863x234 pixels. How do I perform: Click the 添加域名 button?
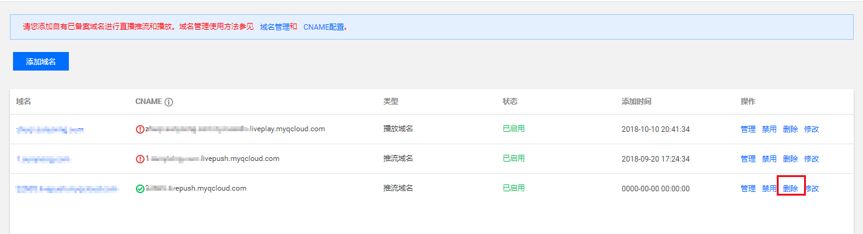click(41, 61)
